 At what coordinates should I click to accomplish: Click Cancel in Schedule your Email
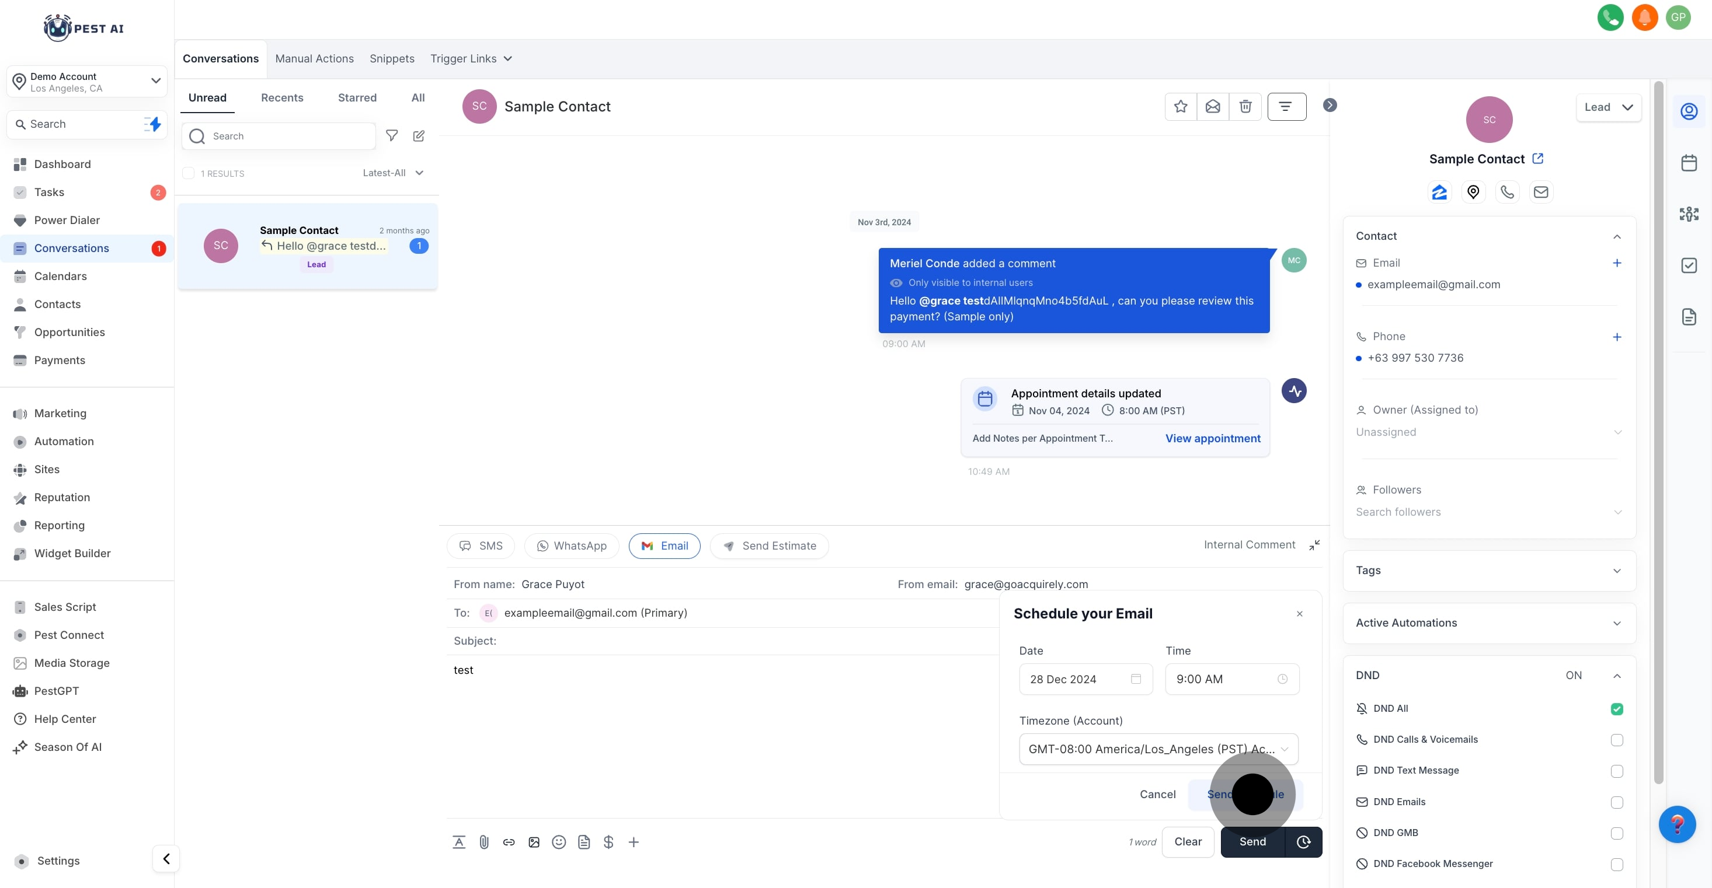[1157, 794]
